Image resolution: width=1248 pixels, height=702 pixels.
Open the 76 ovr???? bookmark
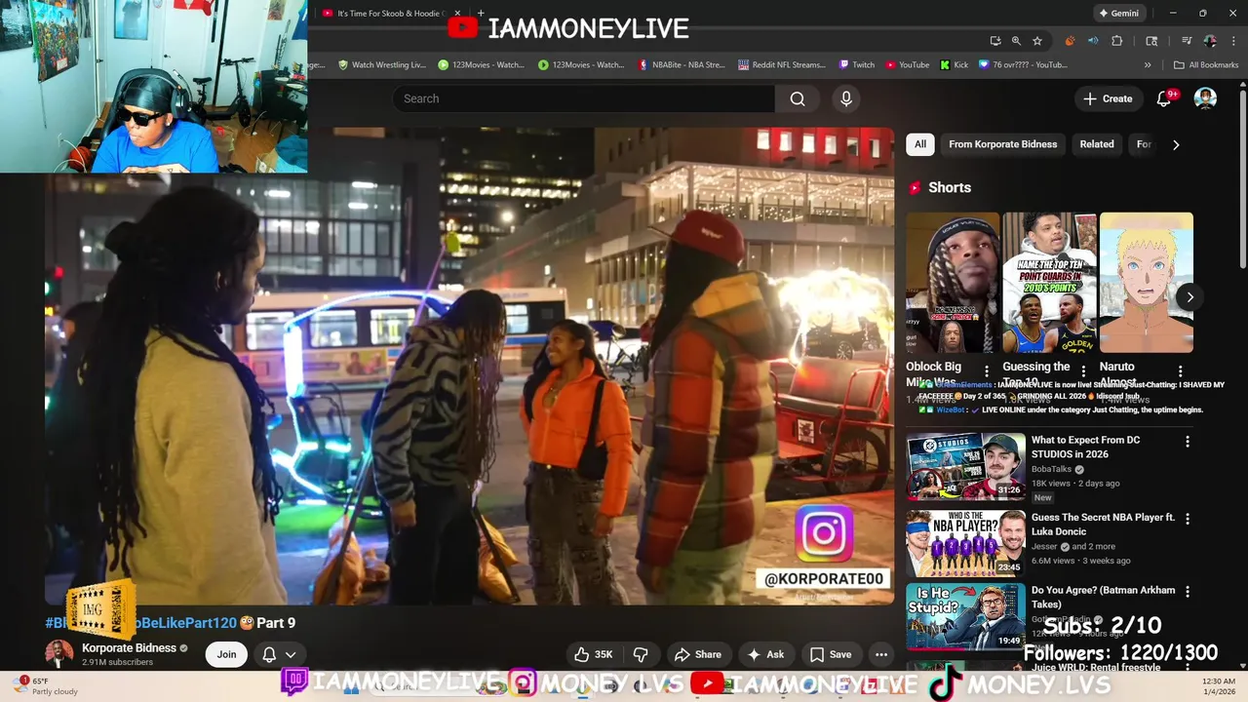coord(1023,65)
